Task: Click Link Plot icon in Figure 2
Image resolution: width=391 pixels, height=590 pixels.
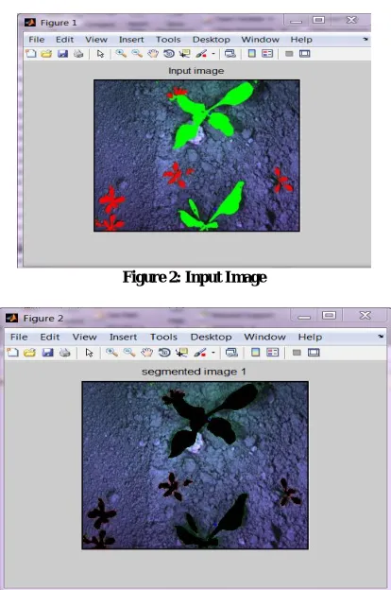Action: [231, 353]
